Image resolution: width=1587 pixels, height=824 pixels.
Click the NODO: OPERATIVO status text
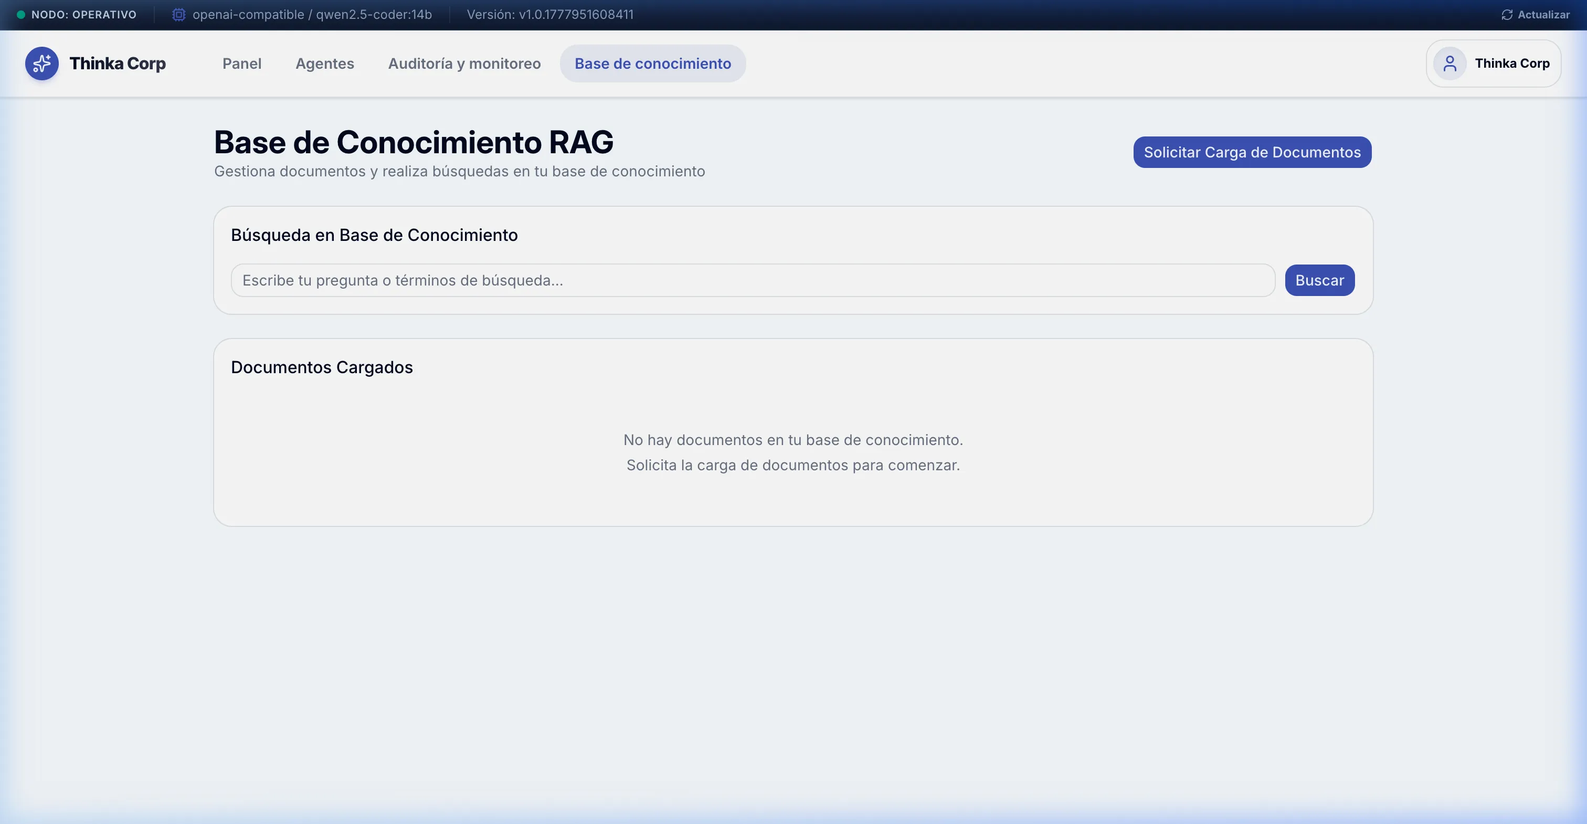[x=84, y=15]
